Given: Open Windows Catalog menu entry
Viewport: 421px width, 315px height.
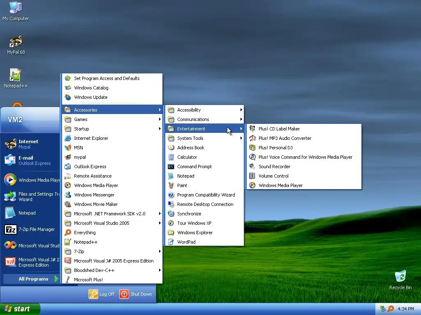Looking at the screenshot, I should point(112,88).
